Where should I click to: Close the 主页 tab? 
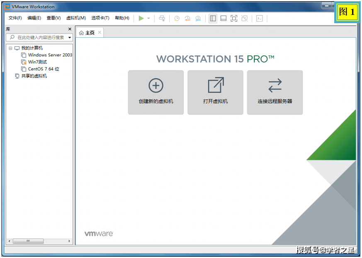click(x=100, y=33)
